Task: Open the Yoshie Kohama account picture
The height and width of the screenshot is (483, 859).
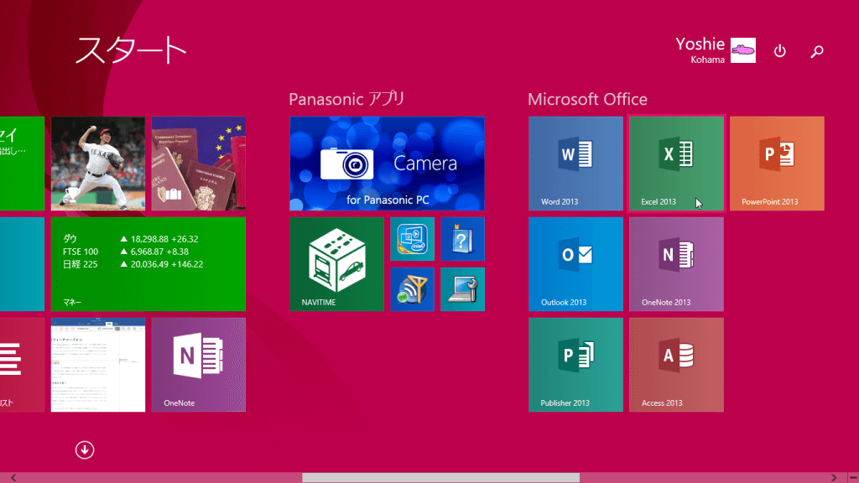Action: click(x=743, y=50)
